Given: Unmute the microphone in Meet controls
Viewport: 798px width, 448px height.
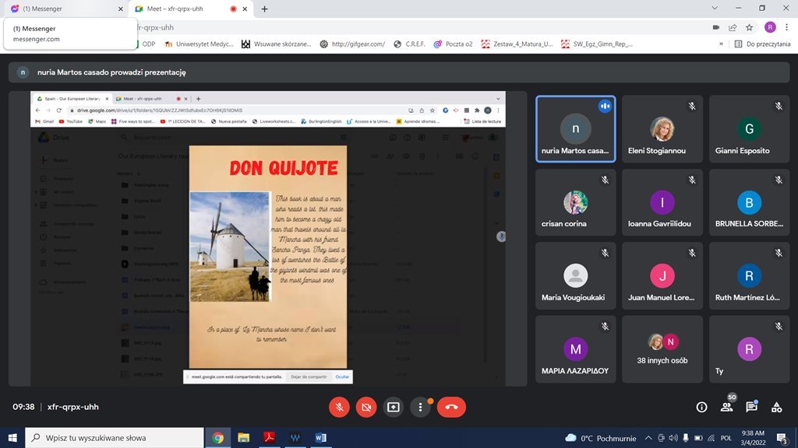Looking at the screenshot, I should click(x=339, y=407).
